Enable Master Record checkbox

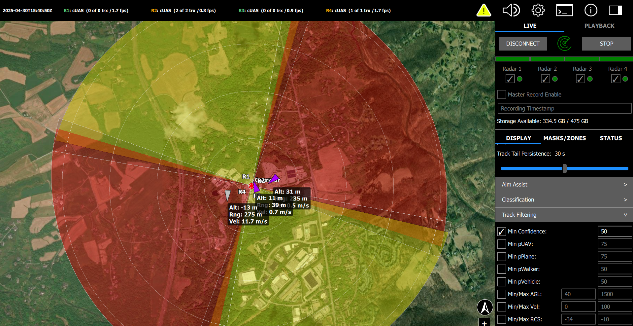pyautogui.click(x=502, y=94)
